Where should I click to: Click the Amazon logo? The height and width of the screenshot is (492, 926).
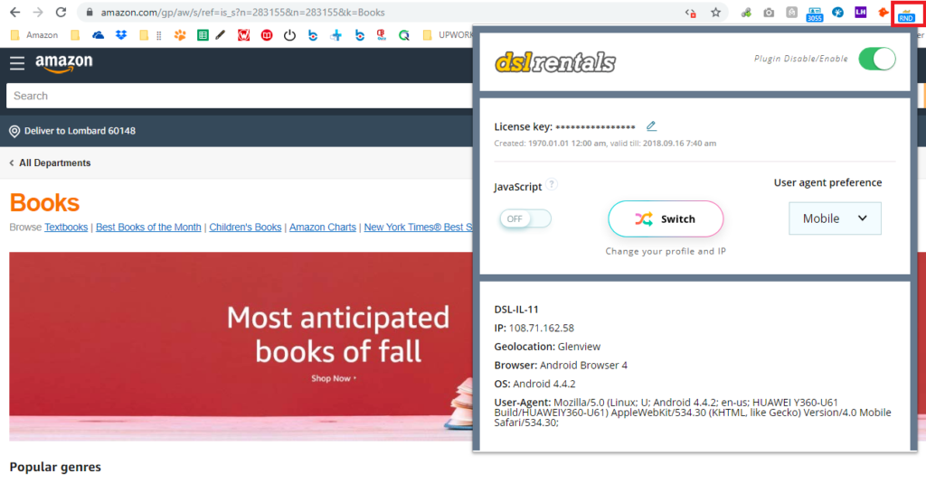coord(64,63)
